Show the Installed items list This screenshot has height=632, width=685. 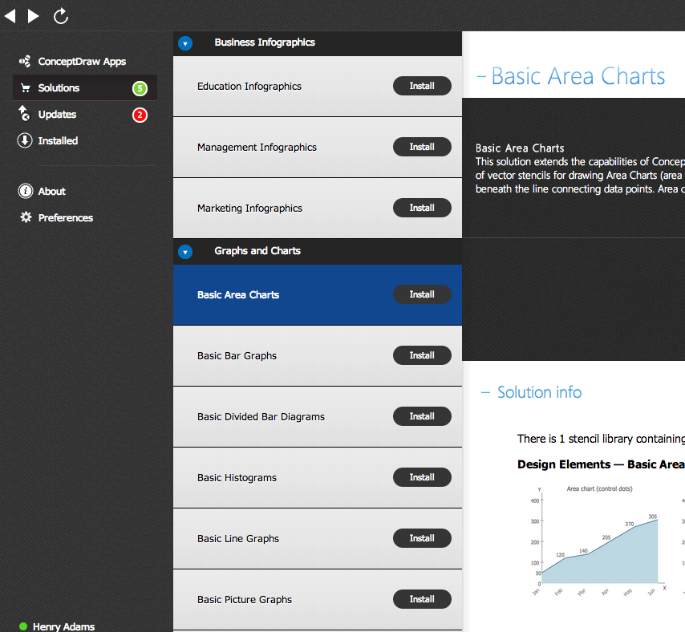(58, 140)
